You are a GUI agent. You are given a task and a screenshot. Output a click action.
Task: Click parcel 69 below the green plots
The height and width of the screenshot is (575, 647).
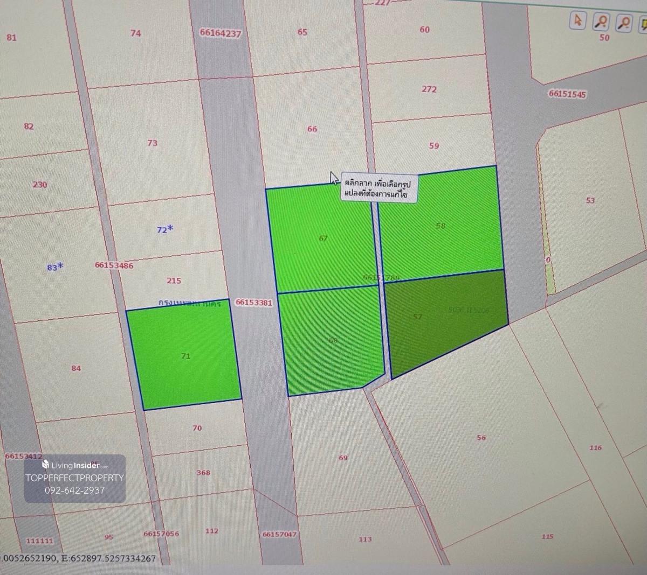(343, 458)
